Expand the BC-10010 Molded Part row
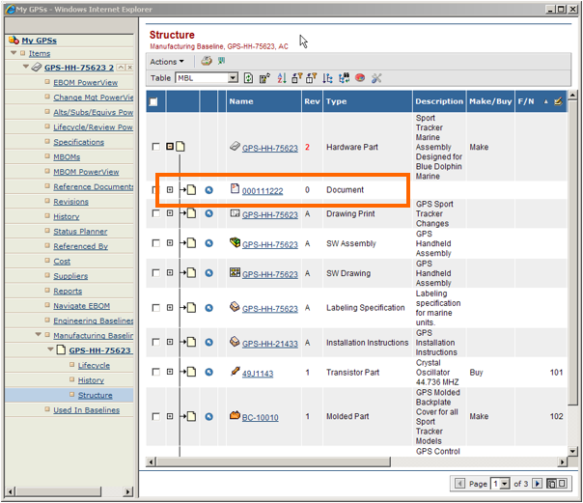The width and height of the screenshot is (583, 503). coord(170,417)
